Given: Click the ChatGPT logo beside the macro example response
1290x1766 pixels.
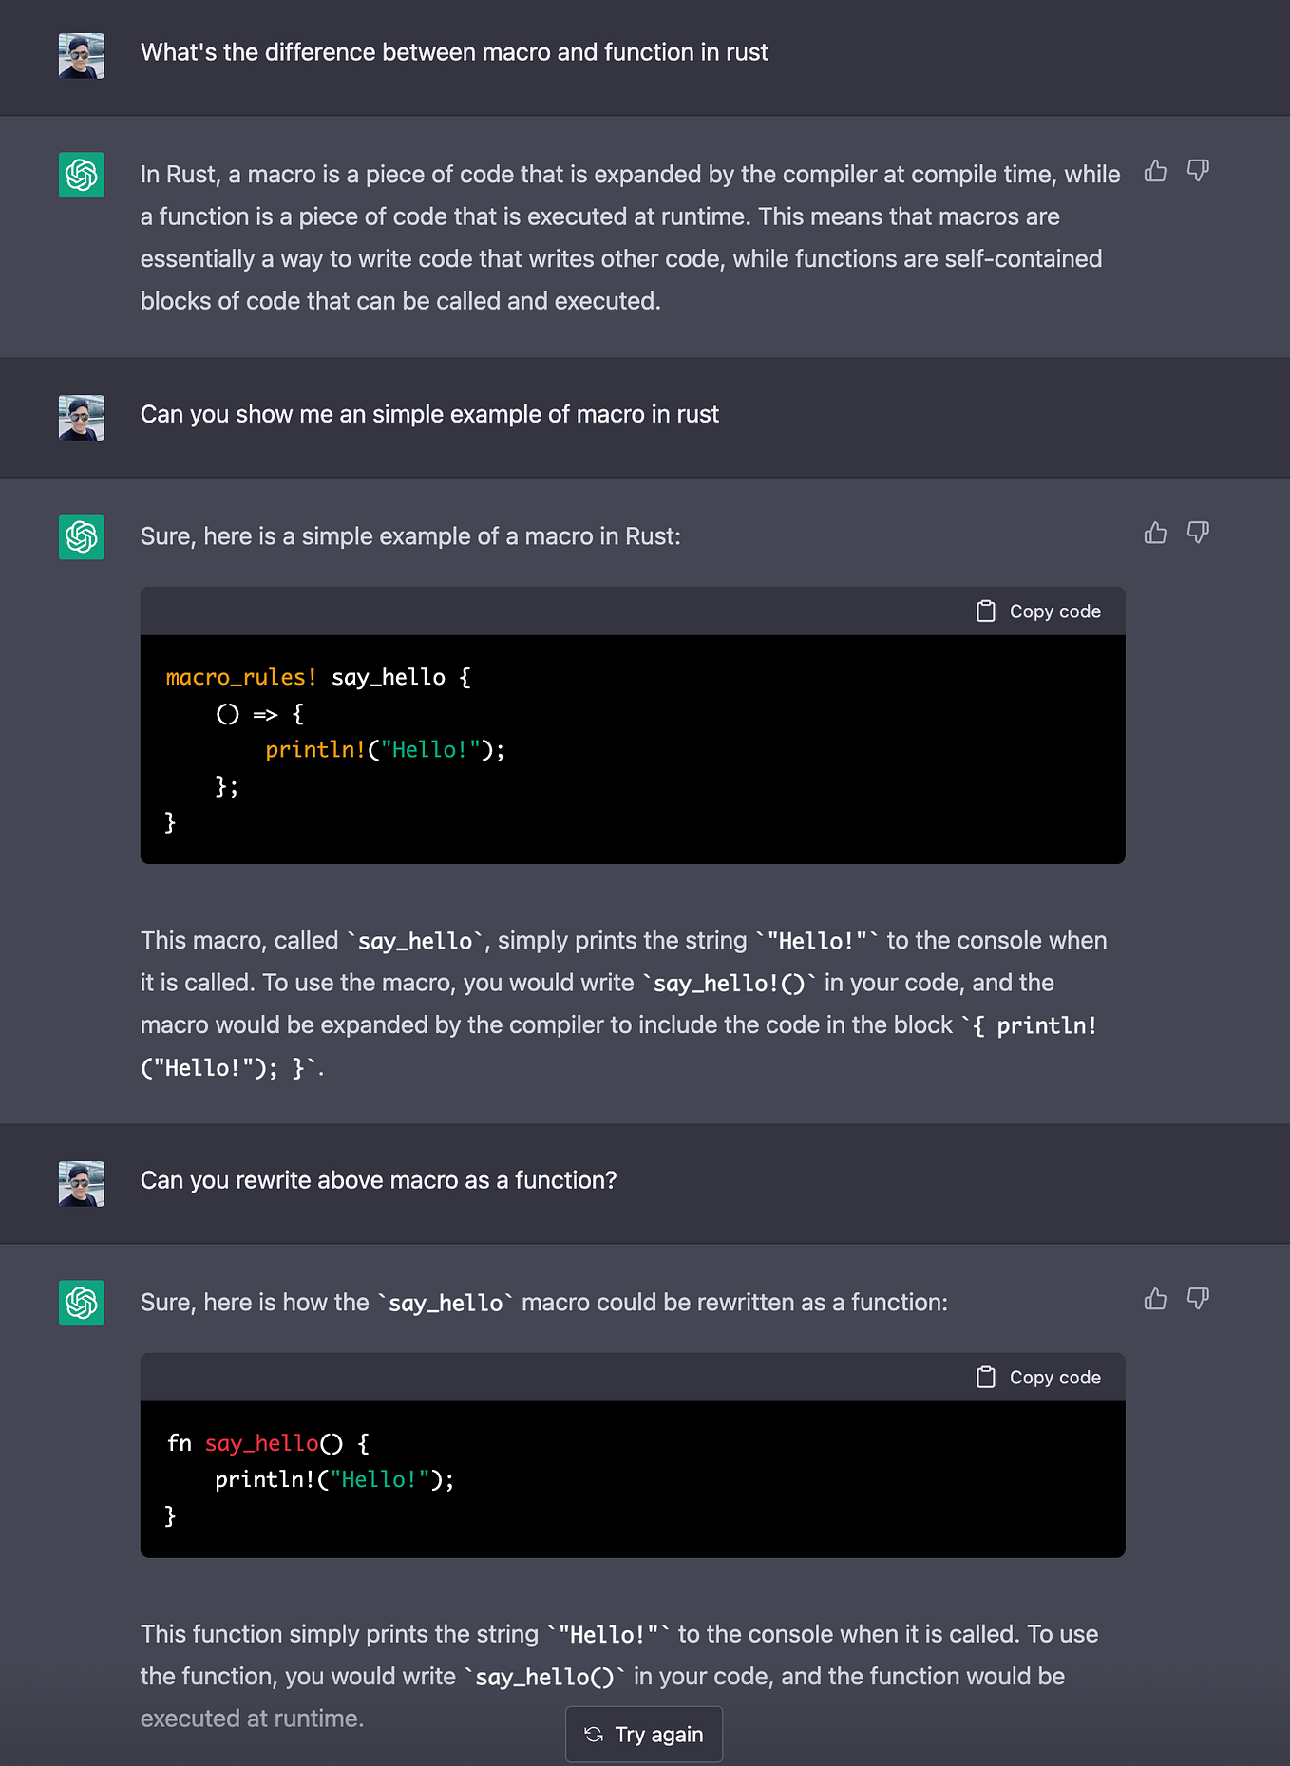Looking at the screenshot, I should [x=81, y=536].
